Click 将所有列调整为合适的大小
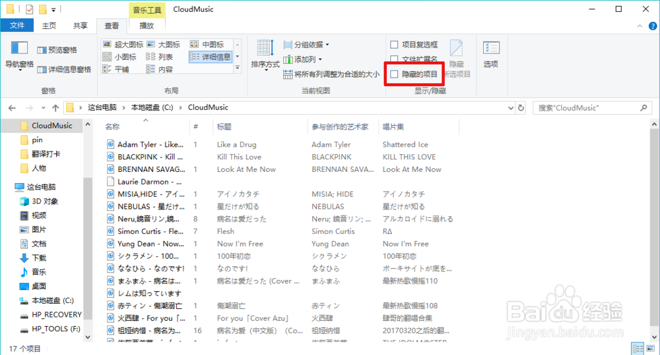 tap(331, 74)
